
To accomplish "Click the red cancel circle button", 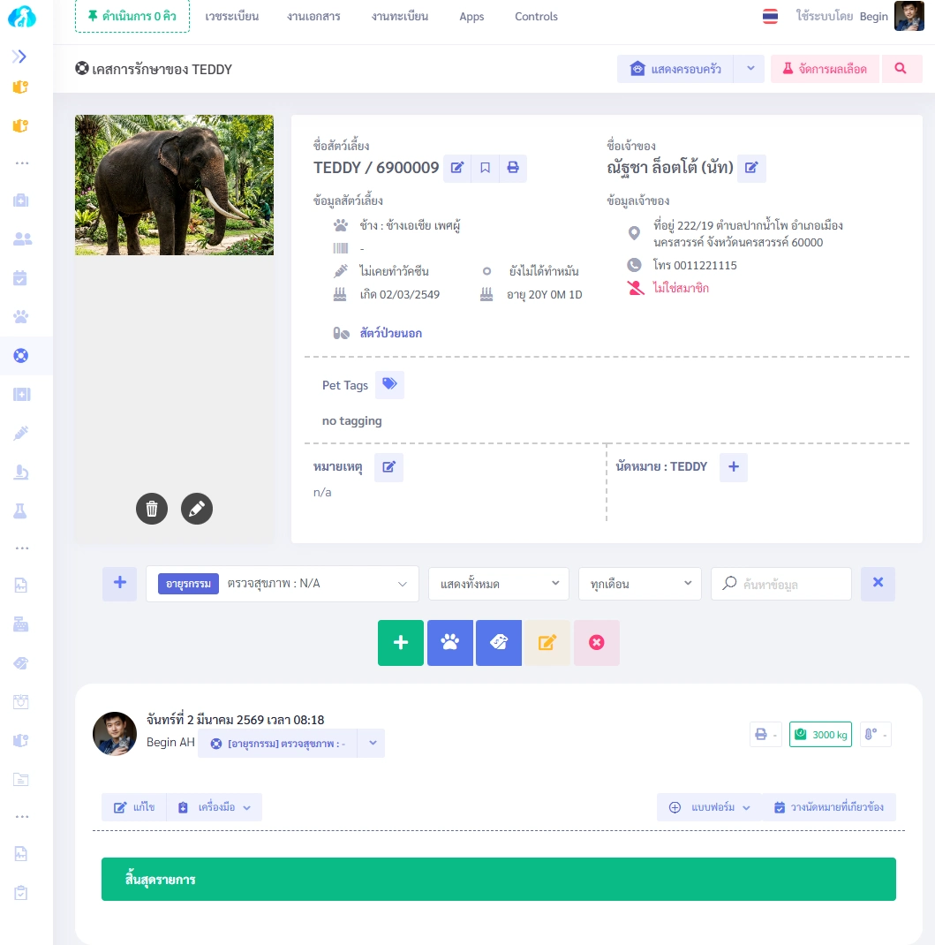I will coord(597,642).
